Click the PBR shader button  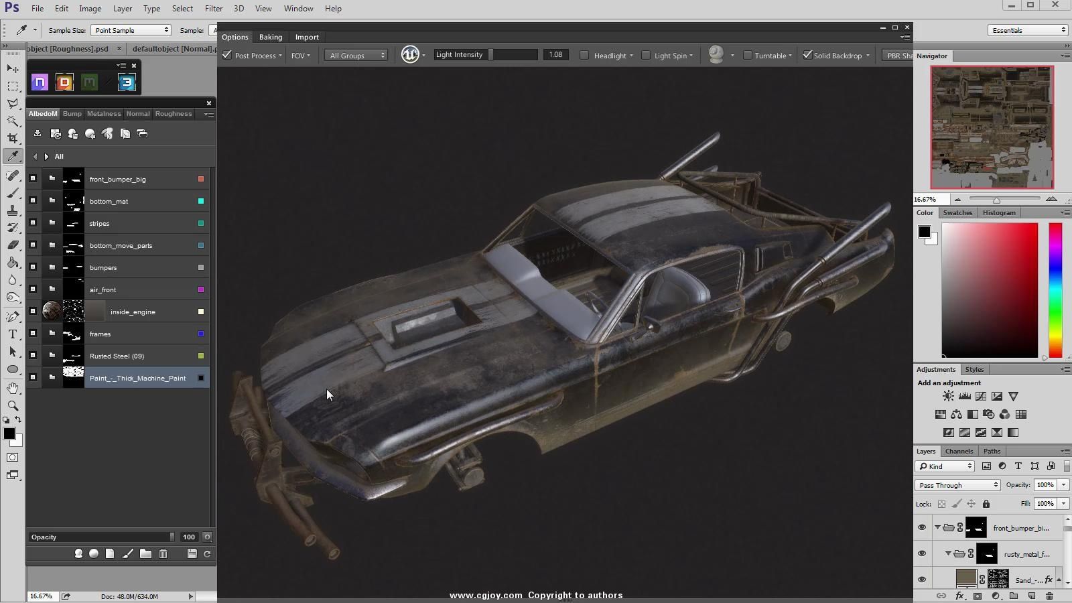click(898, 56)
